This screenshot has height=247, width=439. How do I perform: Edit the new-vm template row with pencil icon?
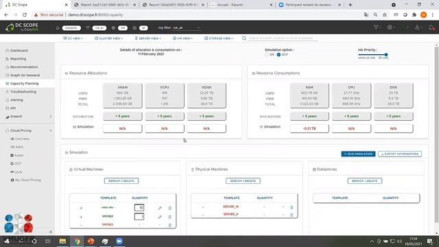(160, 208)
